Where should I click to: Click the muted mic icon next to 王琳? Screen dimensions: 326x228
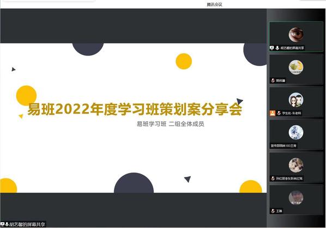click(x=273, y=211)
